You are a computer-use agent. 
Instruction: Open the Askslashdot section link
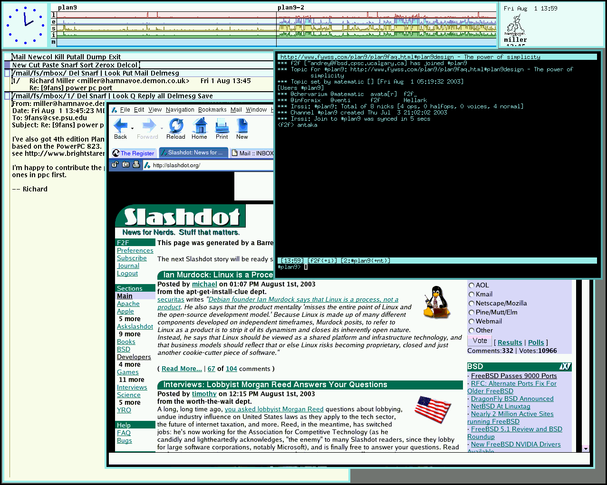coord(135,326)
